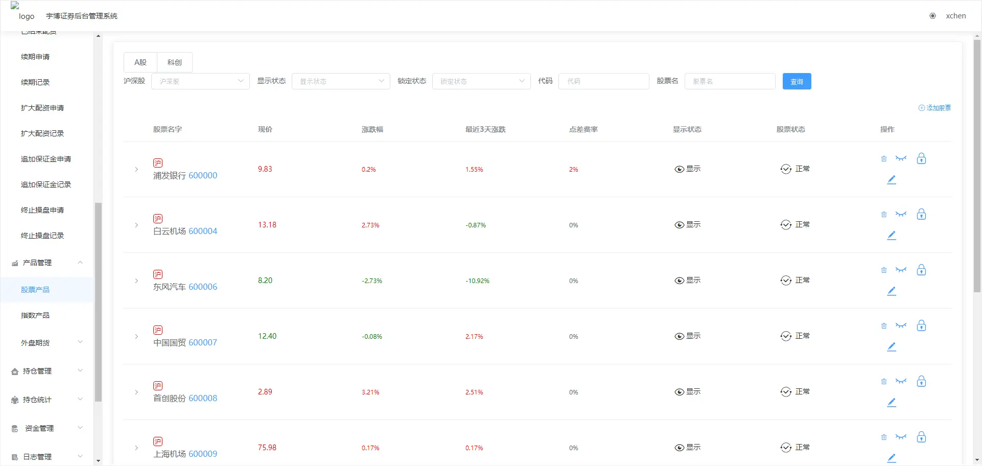The height and width of the screenshot is (466, 982).
Task: Click the theme icon beside xchen
Action: [x=932, y=16]
